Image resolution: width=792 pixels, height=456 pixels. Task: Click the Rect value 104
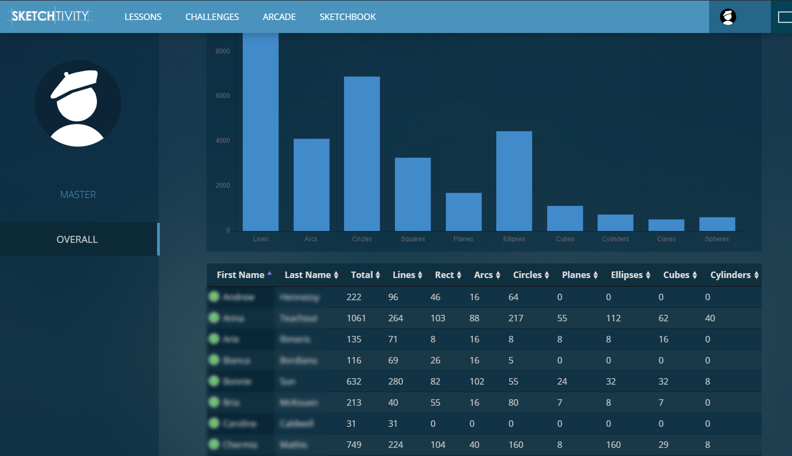pyautogui.click(x=438, y=445)
